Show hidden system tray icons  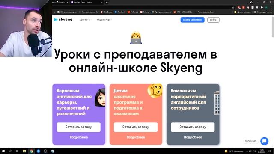247,151
